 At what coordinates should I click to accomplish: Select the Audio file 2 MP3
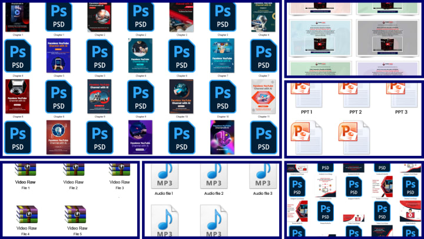pyautogui.click(x=214, y=176)
